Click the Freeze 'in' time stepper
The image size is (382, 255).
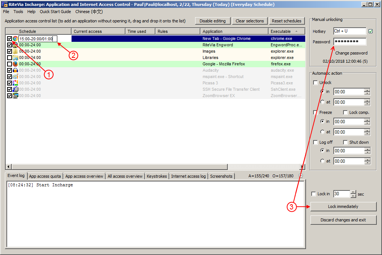[x=367, y=122]
